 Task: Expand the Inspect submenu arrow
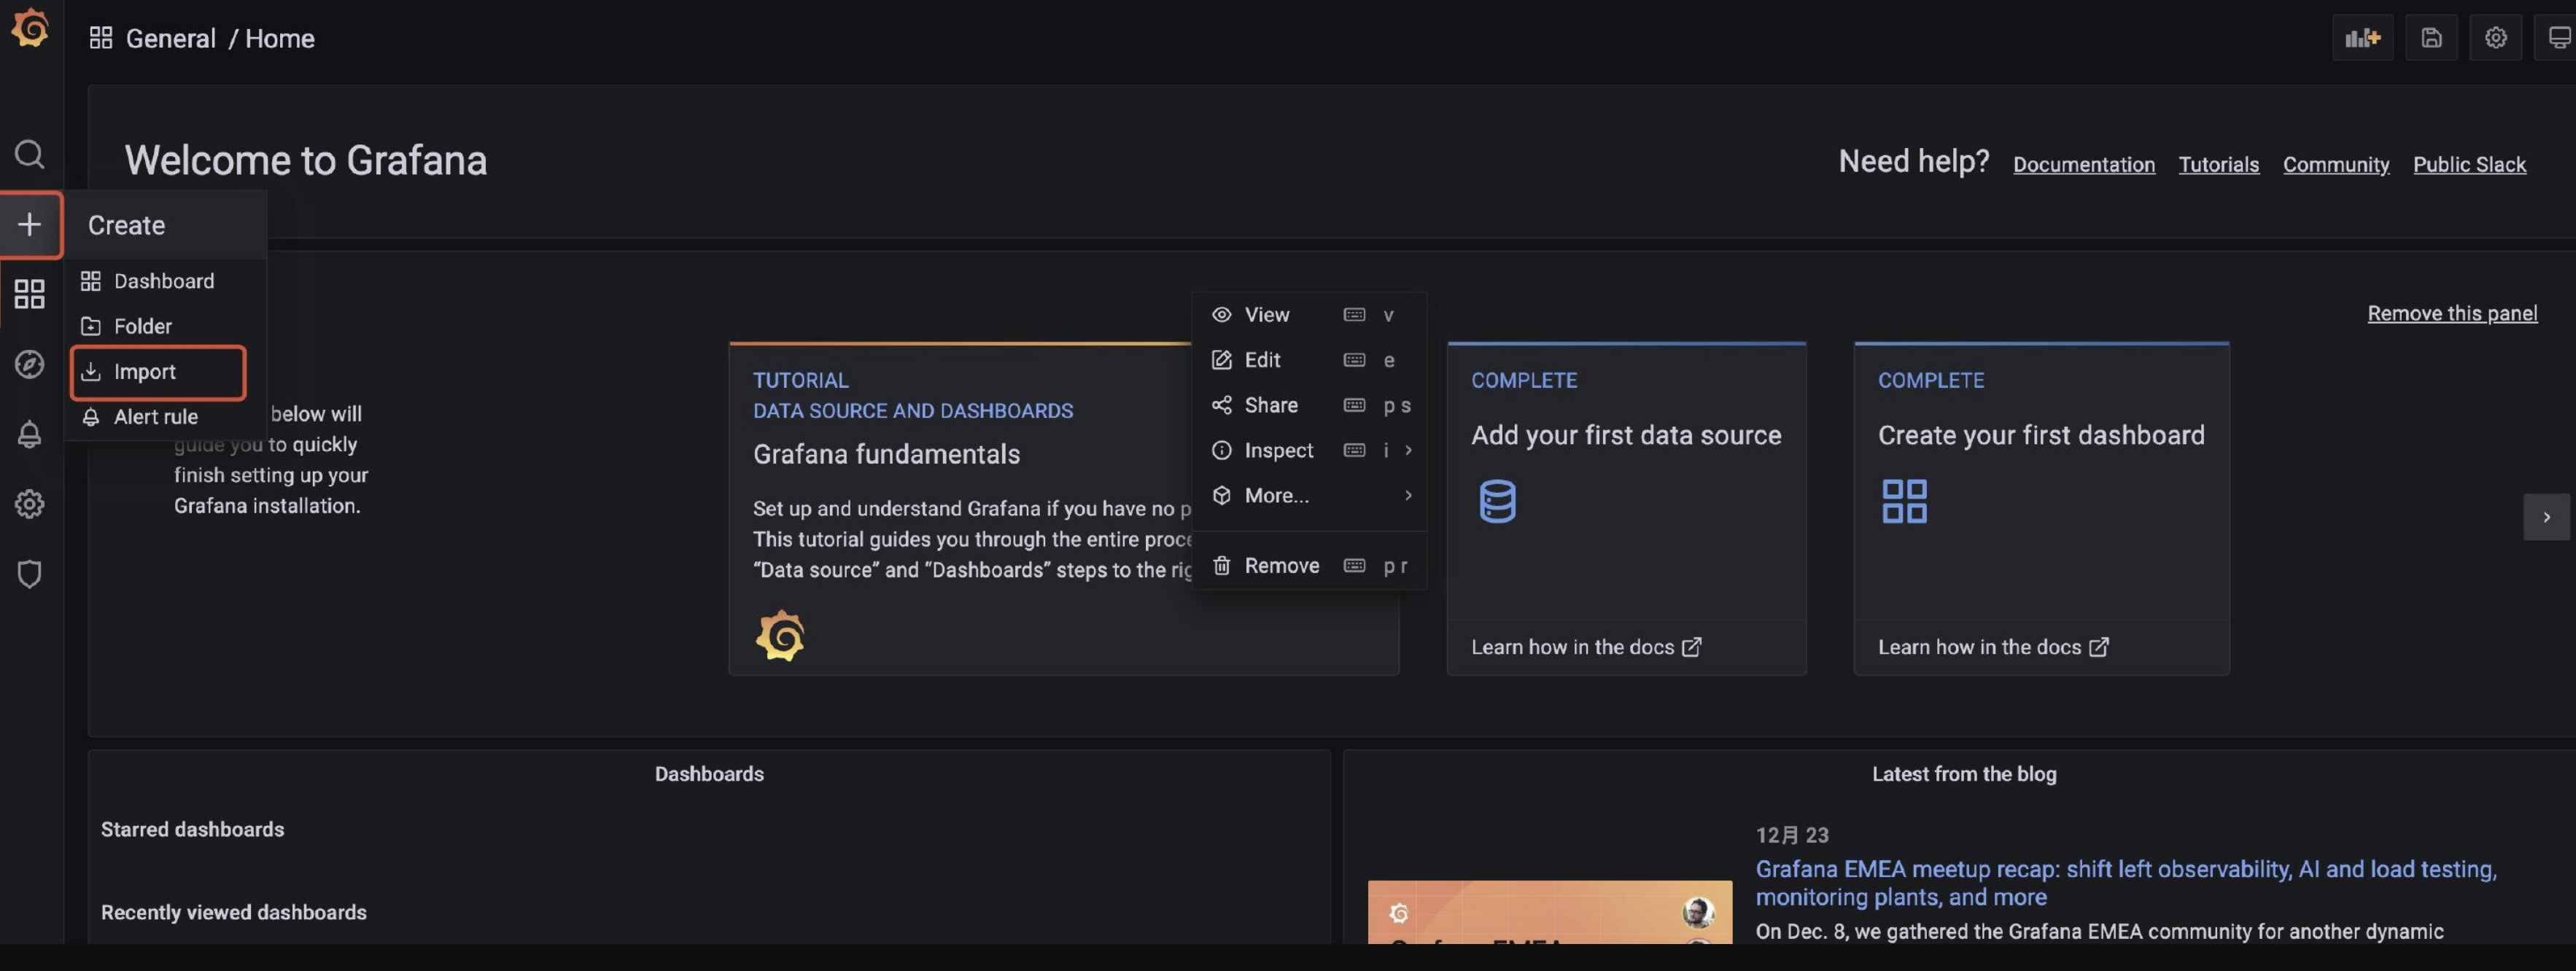pos(1408,450)
